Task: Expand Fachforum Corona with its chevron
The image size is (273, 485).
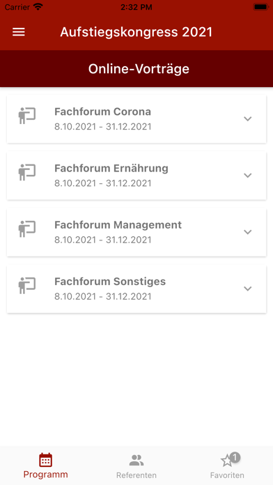Action: click(248, 118)
